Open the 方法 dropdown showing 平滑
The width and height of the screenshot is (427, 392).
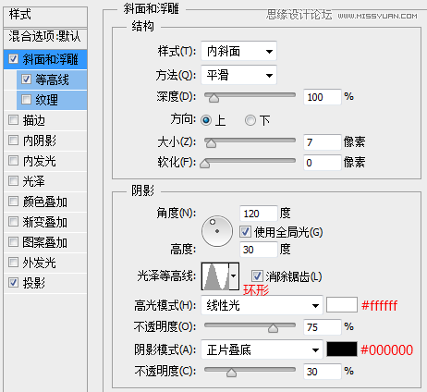pos(238,75)
